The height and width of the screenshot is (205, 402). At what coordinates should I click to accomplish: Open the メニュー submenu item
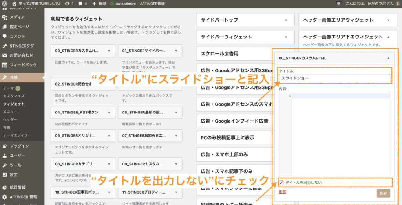[x=10, y=112]
